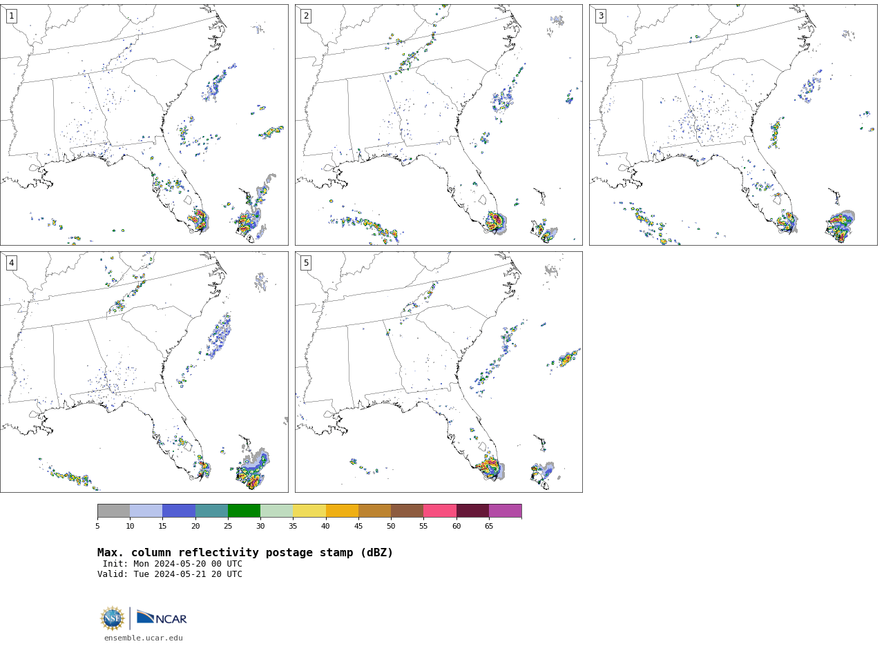This screenshot has height=646, width=884.
Task: Click the ensemble.ucar.edu text
Action: pyautogui.click(x=144, y=638)
